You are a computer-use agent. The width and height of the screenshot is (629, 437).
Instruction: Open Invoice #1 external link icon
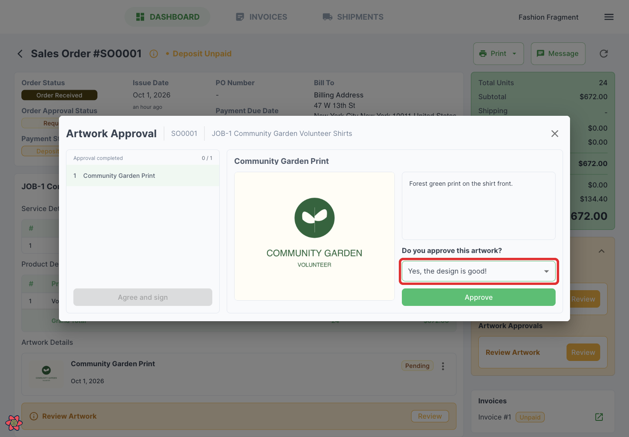coord(599,417)
